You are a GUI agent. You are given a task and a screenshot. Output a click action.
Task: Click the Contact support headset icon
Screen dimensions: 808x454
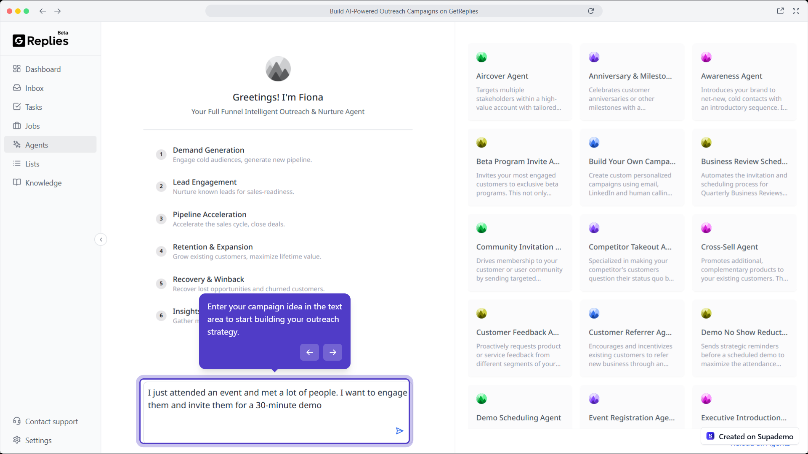point(17,421)
